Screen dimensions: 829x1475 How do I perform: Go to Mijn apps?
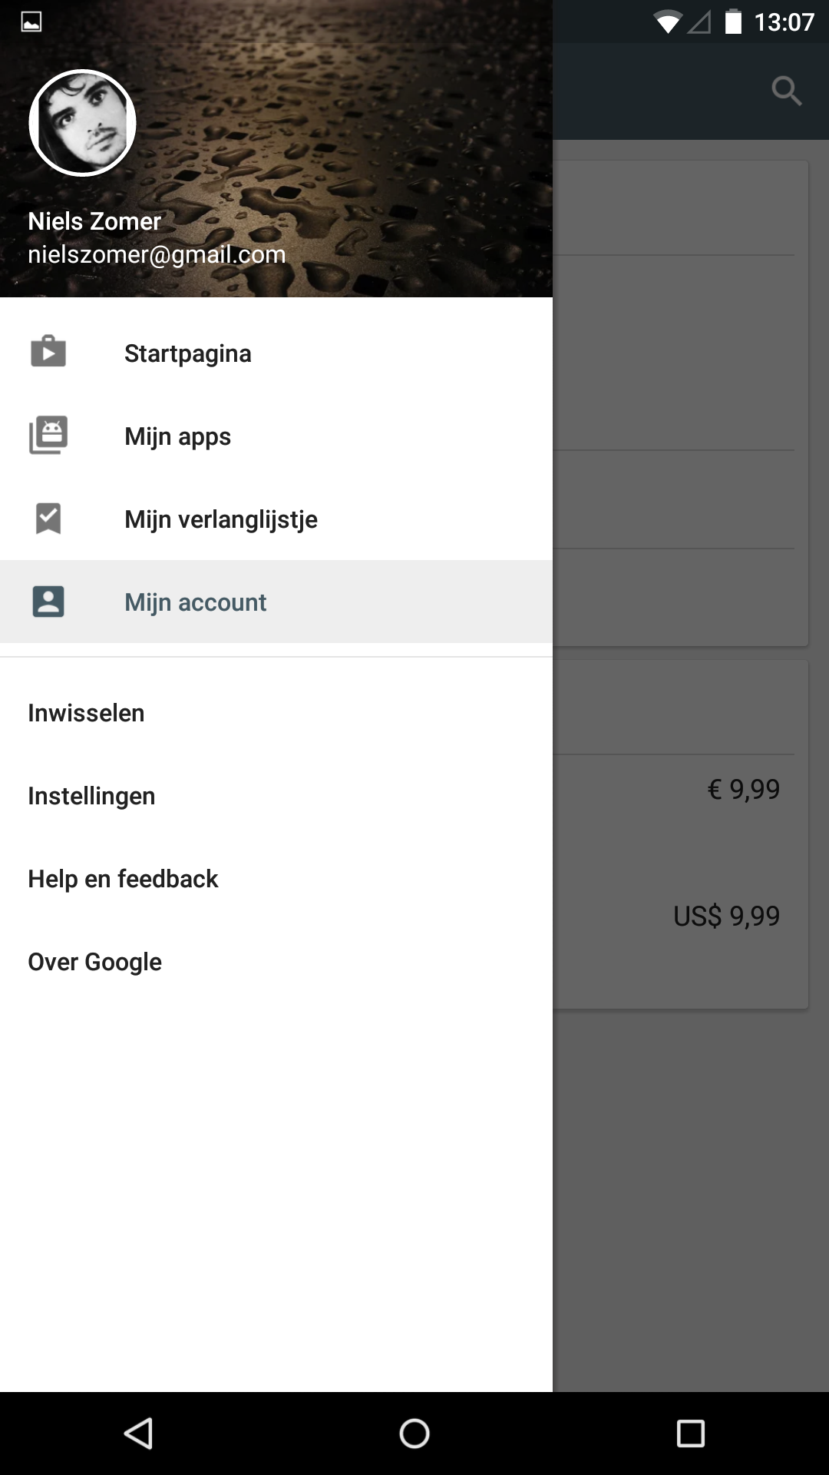pos(177,436)
